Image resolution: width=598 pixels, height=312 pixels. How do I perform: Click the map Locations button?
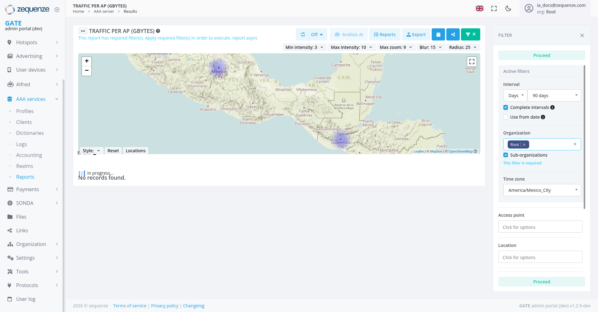(x=135, y=151)
